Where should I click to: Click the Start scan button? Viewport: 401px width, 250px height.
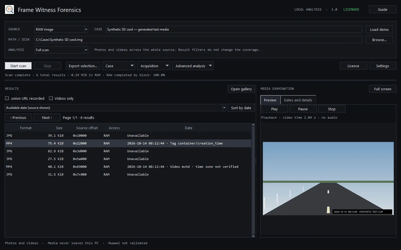18,66
